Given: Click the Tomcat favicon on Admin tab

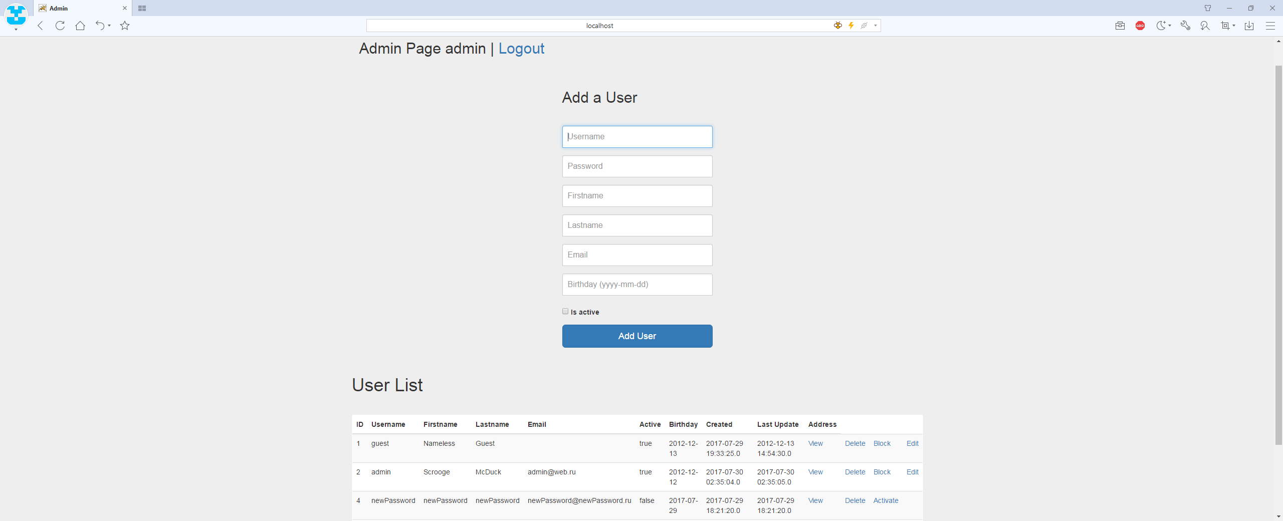Looking at the screenshot, I should [x=43, y=8].
